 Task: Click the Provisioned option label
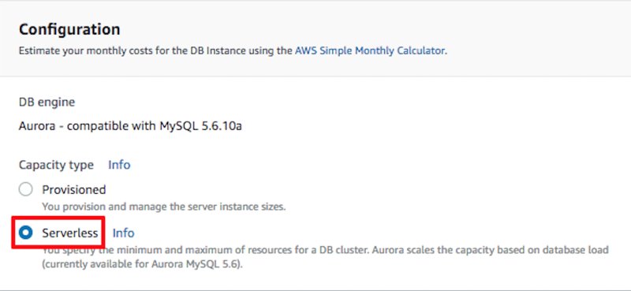click(74, 189)
